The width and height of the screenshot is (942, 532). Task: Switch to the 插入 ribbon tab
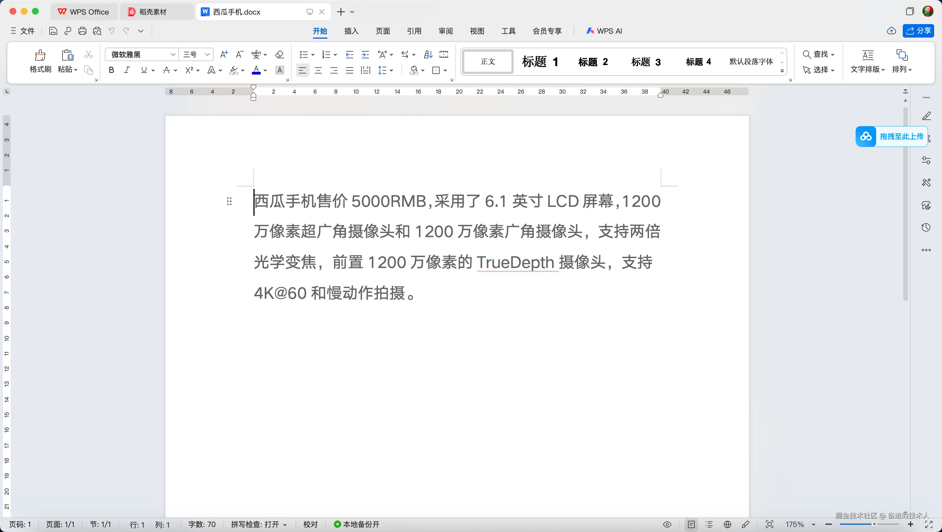tap(351, 31)
